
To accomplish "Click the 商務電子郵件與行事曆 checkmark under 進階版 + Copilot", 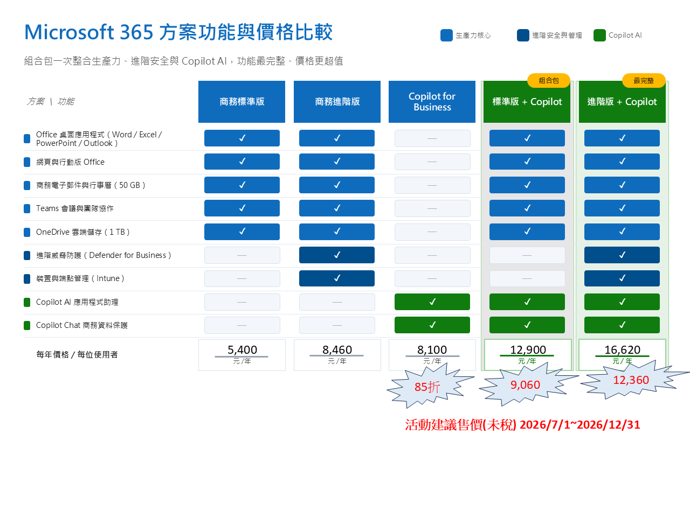I will (622, 185).
